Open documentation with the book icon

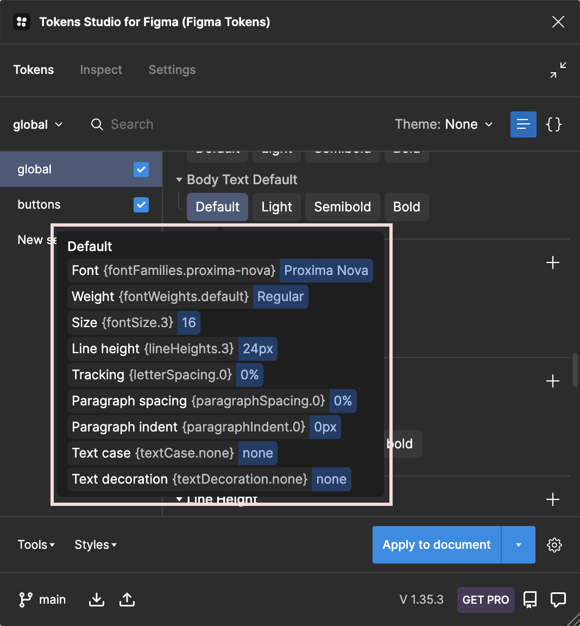pos(529,600)
